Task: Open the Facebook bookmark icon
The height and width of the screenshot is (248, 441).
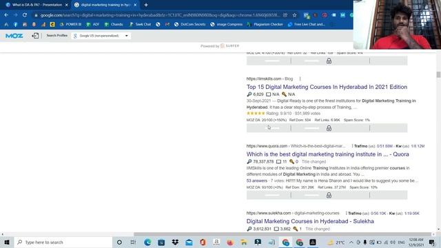Action: [x=15, y=25]
